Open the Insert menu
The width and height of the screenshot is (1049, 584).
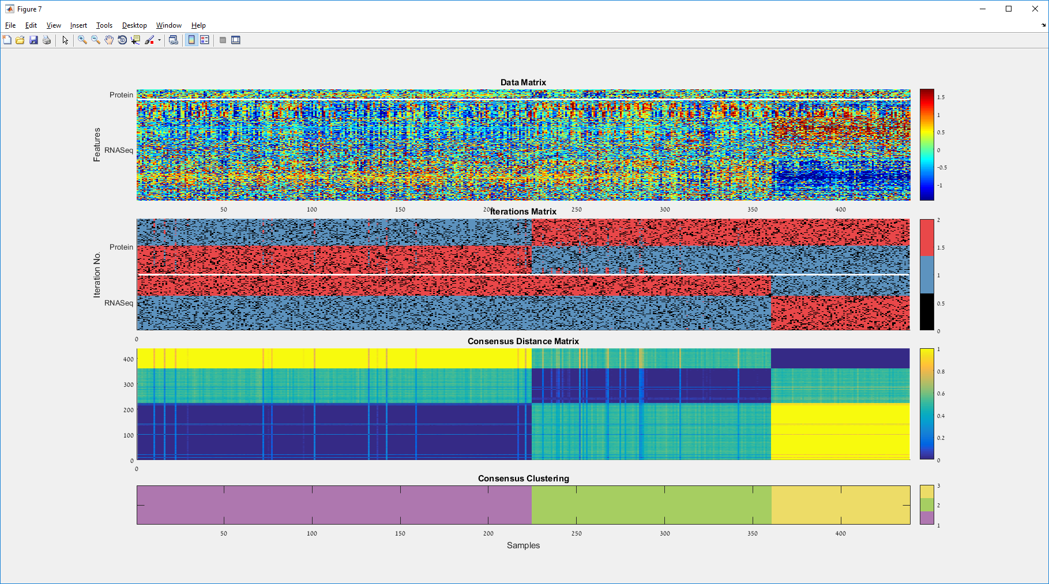point(78,25)
